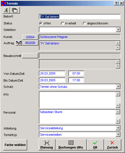Image resolution: width=125 pixels, height=153 pixels.
Task: Open the Termintyp dropdown
Action: tap(118, 135)
